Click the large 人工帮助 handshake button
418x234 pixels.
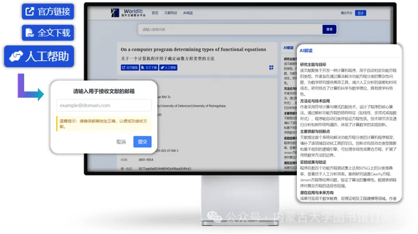click(39, 56)
